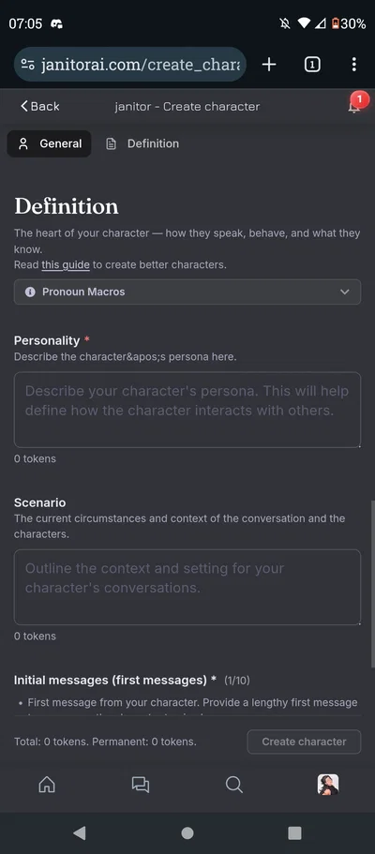
Task: Go Back using the header link
Action: tap(39, 106)
